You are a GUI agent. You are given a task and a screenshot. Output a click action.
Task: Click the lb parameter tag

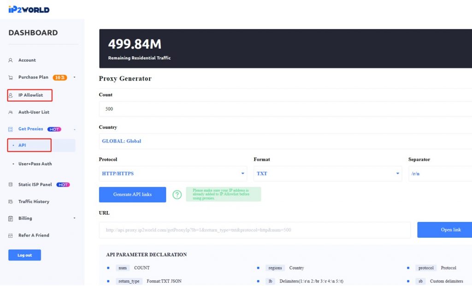pyautogui.click(x=270, y=281)
